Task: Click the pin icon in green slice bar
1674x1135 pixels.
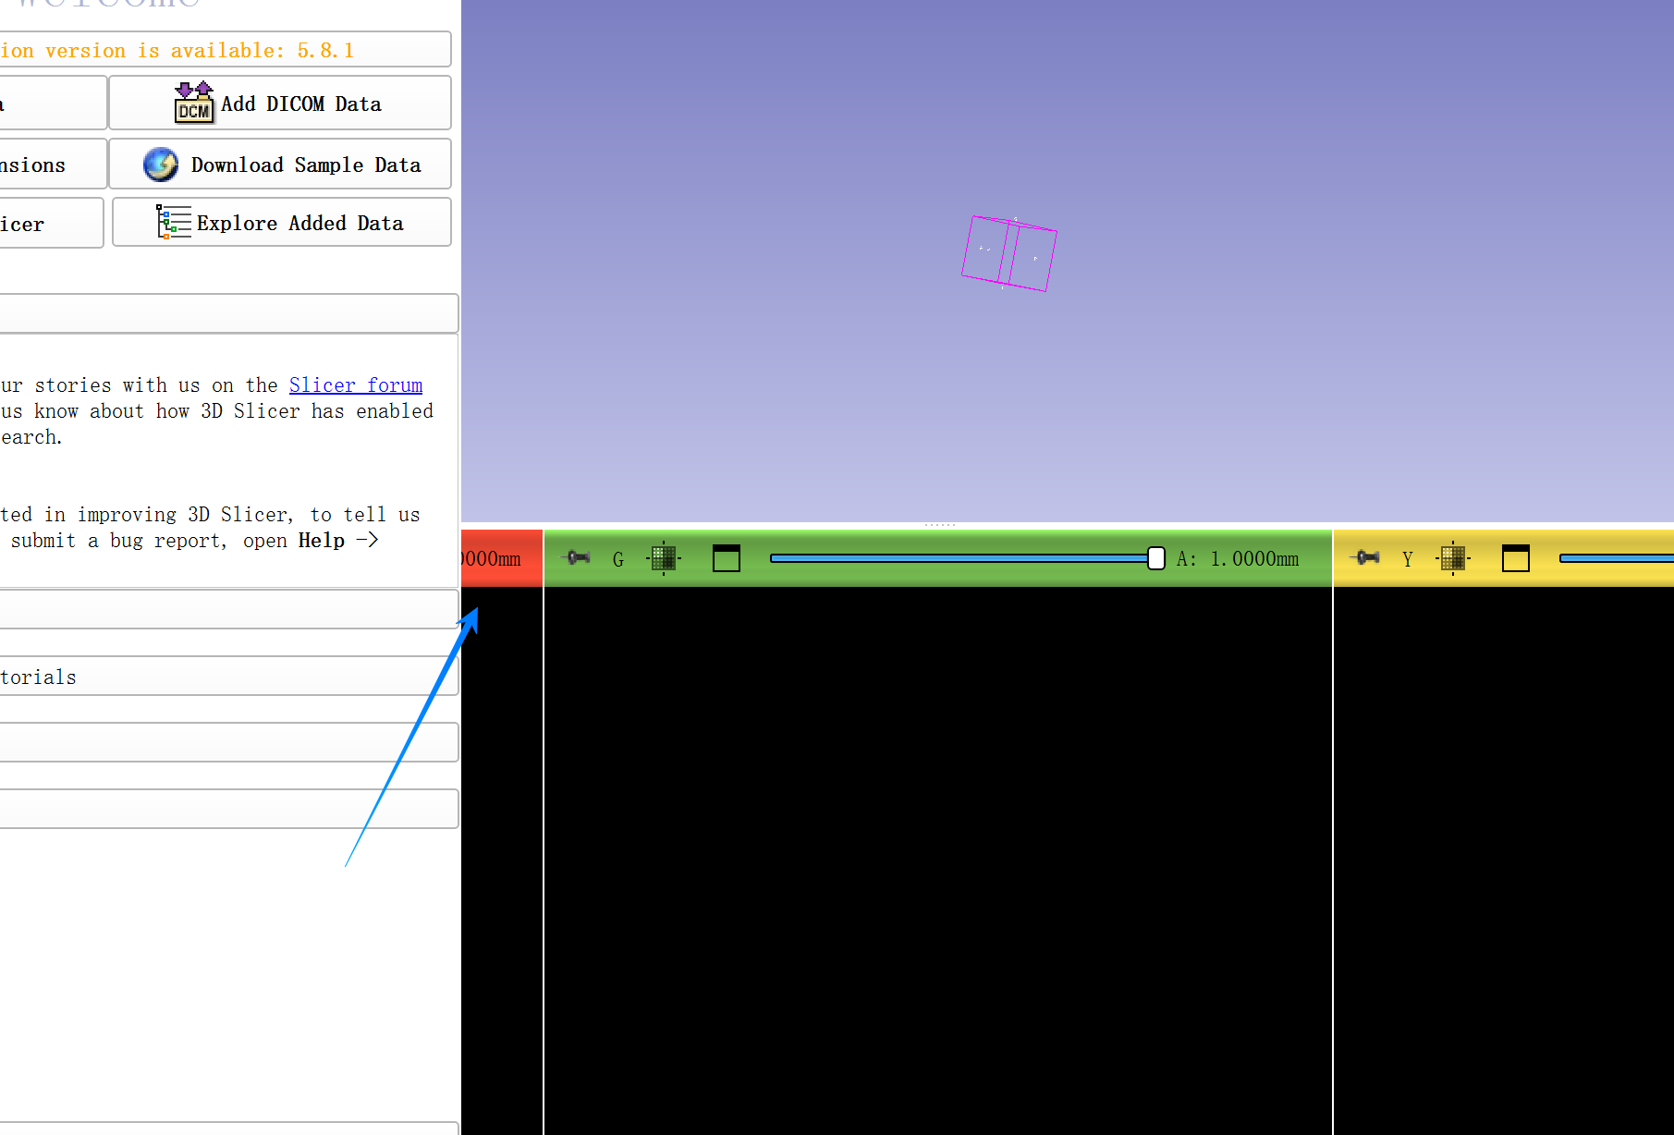Action: 578,557
